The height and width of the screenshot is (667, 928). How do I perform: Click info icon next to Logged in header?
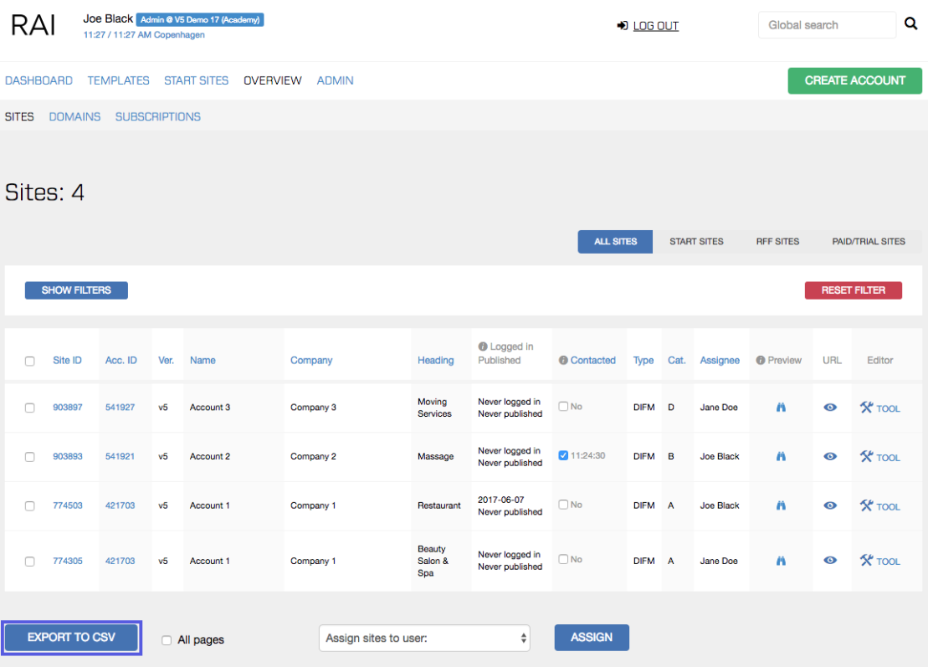tap(483, 346)
